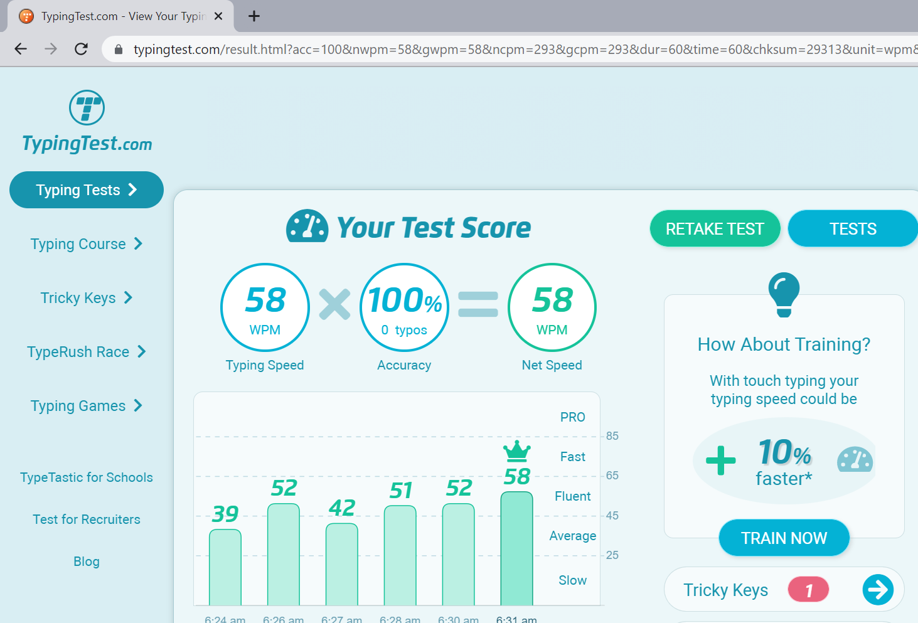This screenshot has width=918, height=623.
Task: Click the How About Training? heading
Action: 784,344
